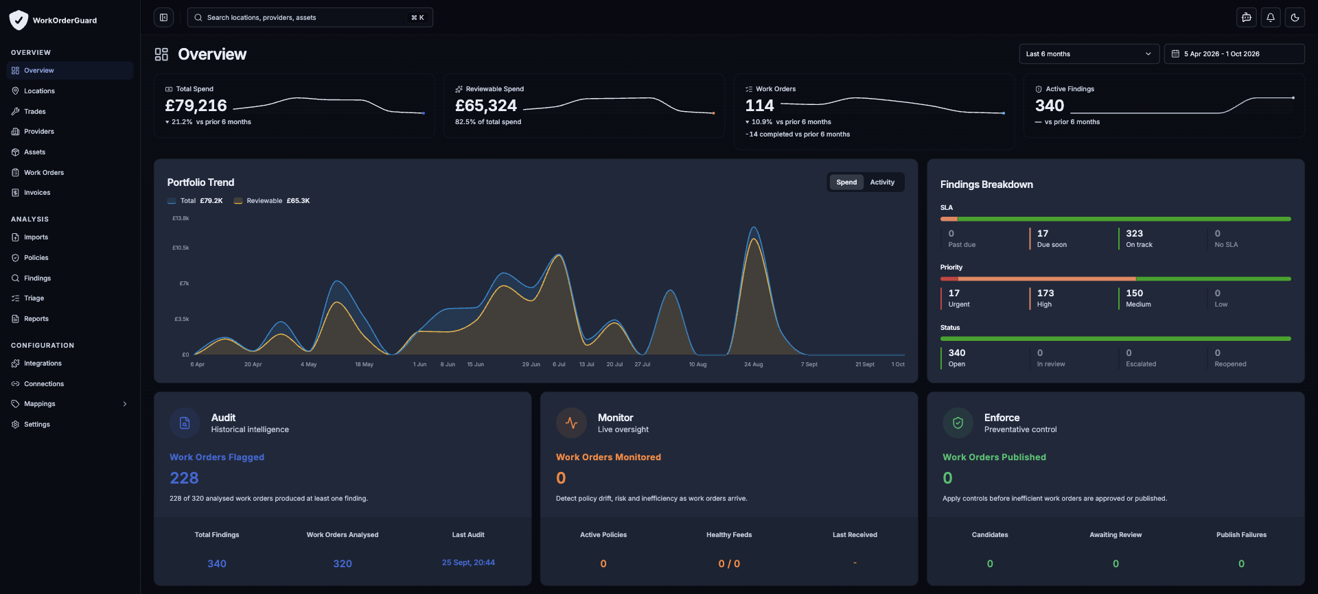Click the Findings magnifier icon

tap(15, 278)
